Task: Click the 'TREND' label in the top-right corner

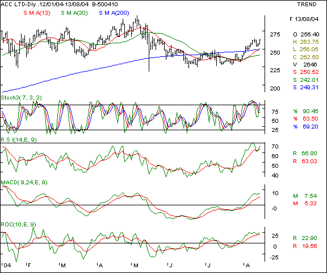Action: [x=307, y=4]
